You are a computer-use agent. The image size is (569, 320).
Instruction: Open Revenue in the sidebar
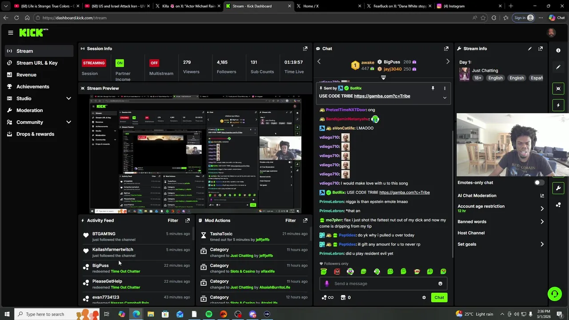[39, 75]
